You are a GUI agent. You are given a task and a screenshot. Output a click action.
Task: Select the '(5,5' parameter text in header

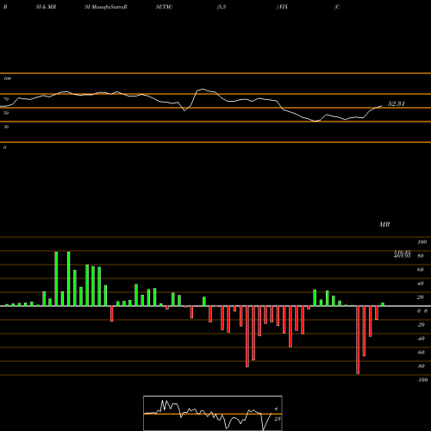pyautogui.click(x=222, y=7)
